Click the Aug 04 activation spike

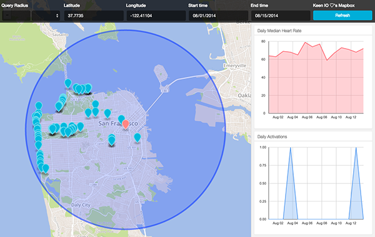coord(291,148)
